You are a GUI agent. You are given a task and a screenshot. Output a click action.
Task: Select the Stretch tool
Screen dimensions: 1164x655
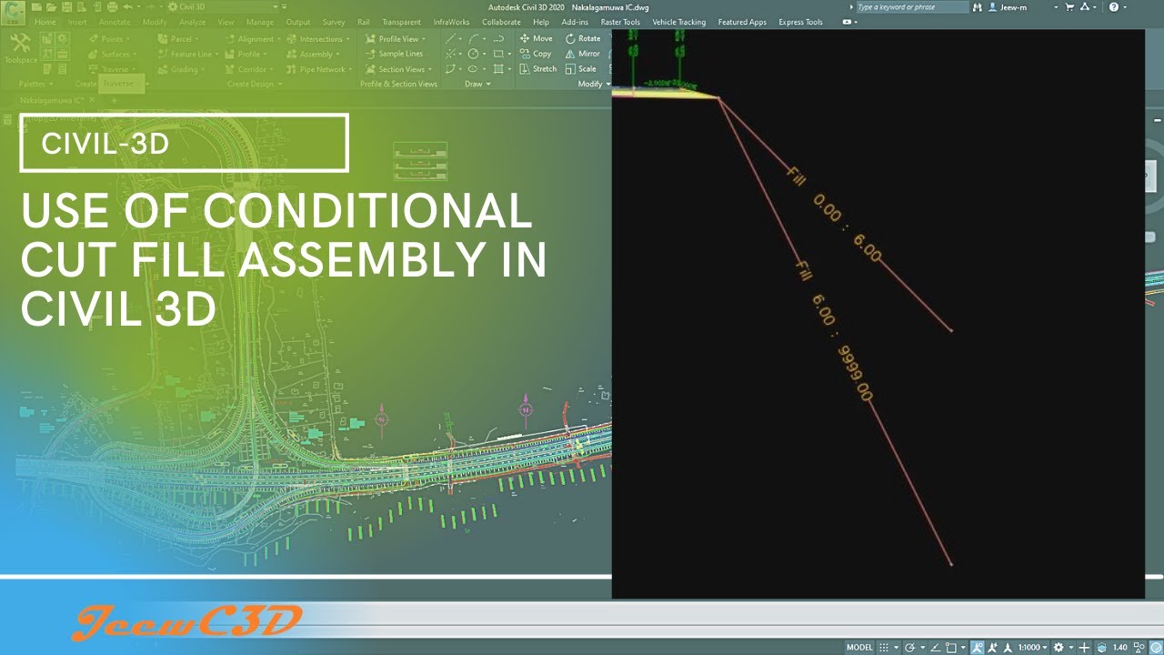point(538,69)
